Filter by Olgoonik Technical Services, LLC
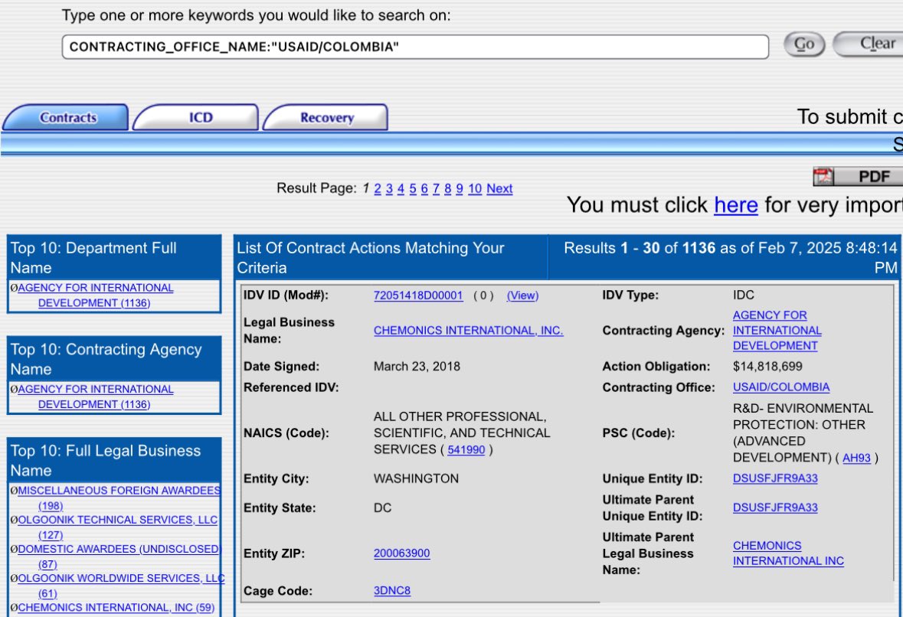The height and width of the screenshot is (617, 903). [x=117, y=520]
